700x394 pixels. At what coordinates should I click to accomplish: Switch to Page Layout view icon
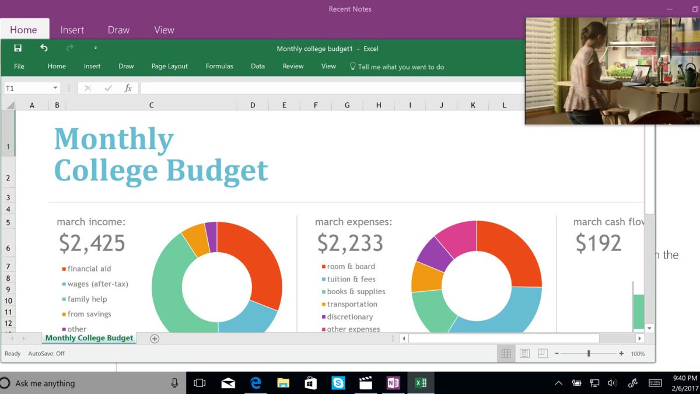coord(524,354)
